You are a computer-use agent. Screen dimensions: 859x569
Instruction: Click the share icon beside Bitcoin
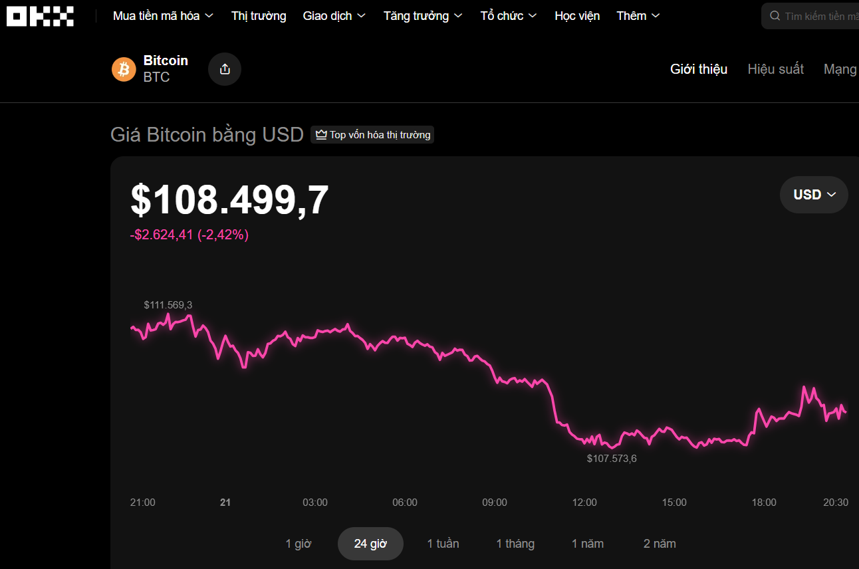point(225,69)
